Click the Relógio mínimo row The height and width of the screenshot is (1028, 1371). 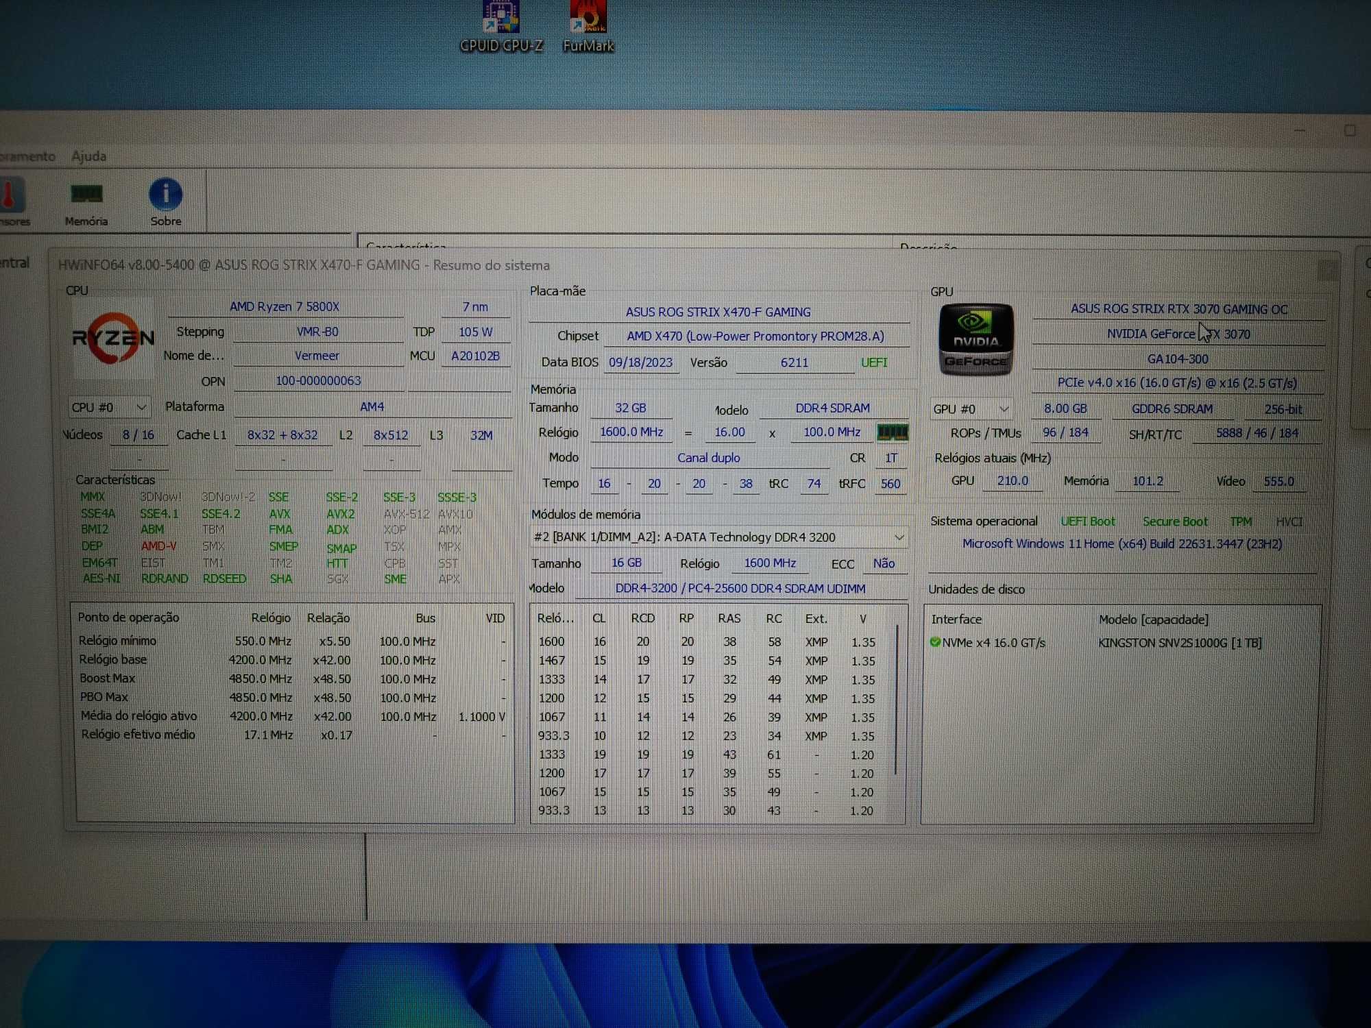(x=293, y=641)
